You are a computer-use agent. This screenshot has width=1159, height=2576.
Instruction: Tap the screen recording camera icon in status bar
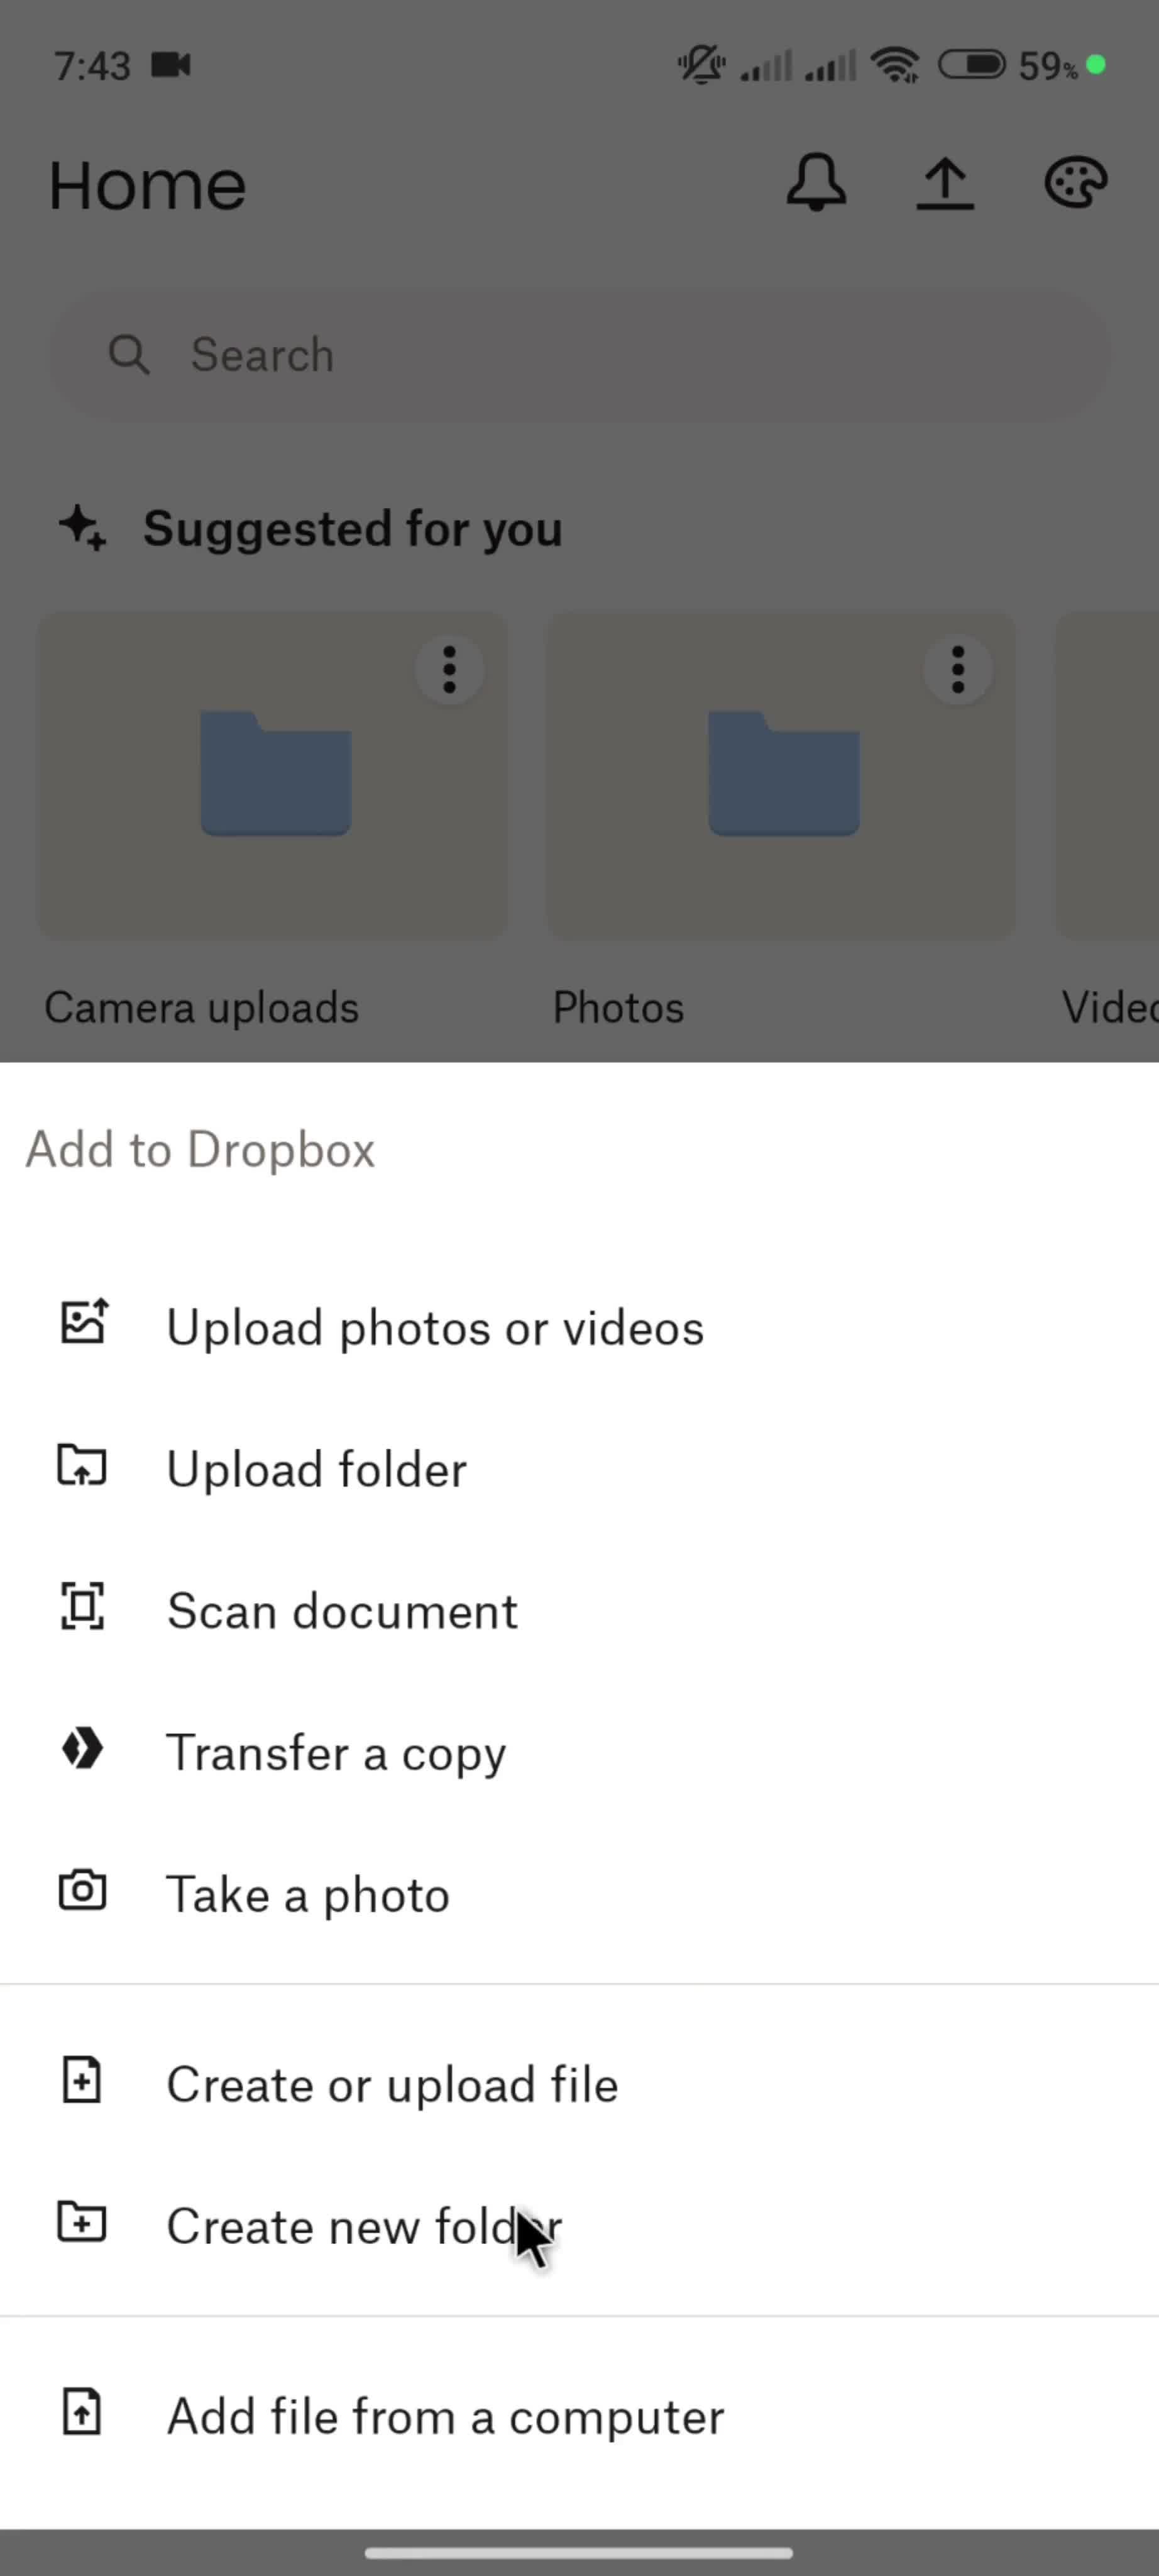point(171,65)
